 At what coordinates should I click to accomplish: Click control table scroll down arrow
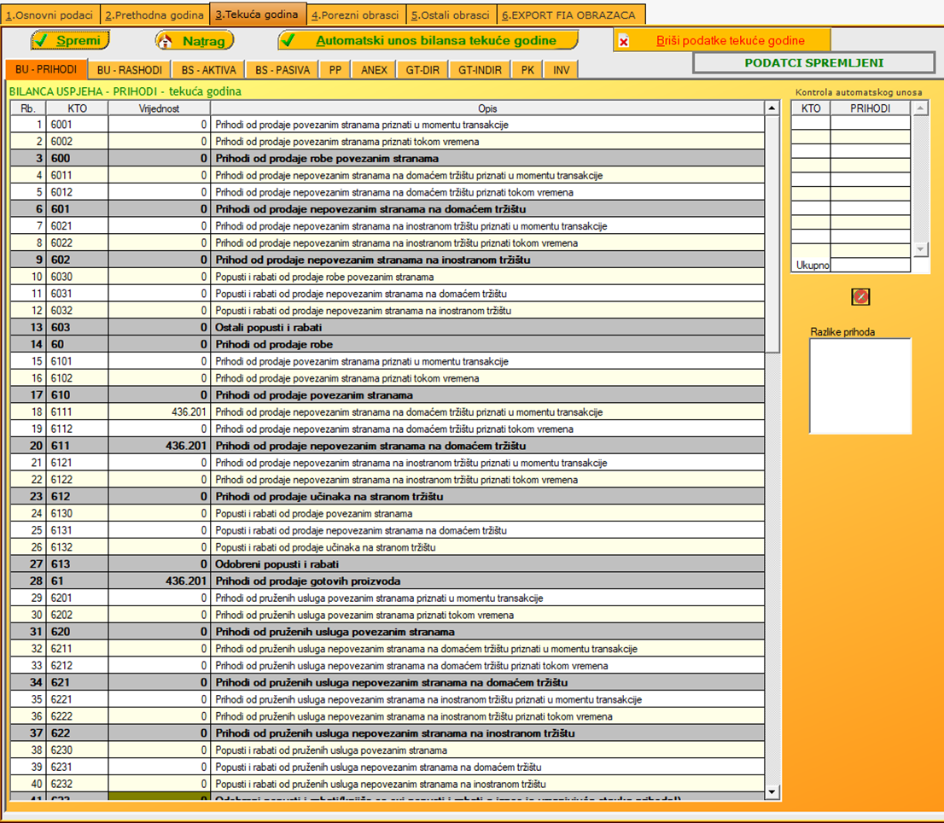click(x=920, y=248)
